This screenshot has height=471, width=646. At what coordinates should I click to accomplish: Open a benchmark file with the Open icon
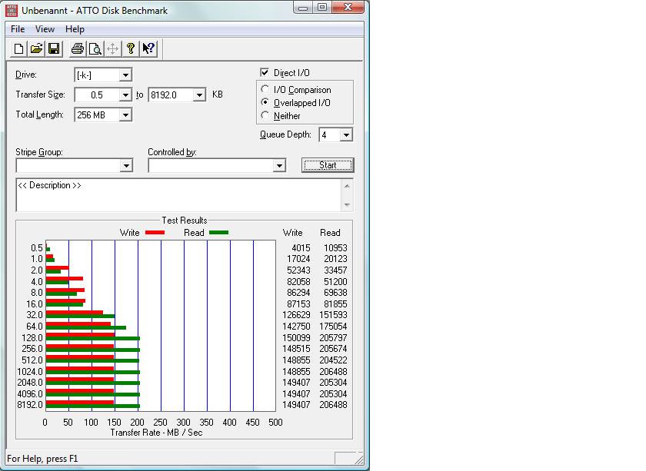[36, 49]
